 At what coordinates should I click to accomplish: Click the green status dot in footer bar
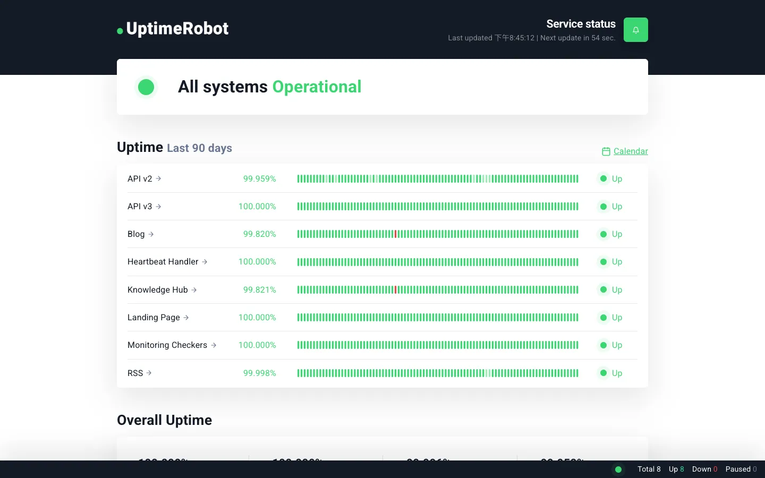tap(618, 470)
